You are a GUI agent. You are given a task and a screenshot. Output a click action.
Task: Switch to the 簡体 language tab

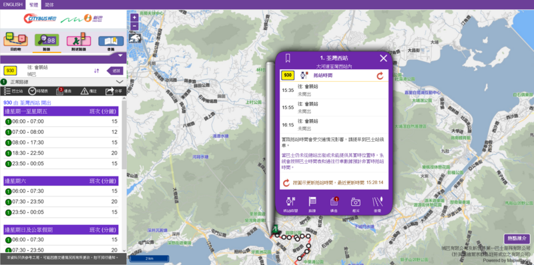pyautogui.click(x=49, y=5)
